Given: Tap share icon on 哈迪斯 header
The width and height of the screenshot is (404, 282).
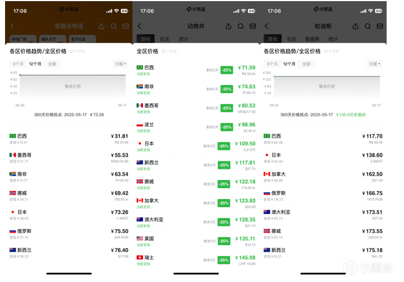Looking at the screenshot, I should coord(355,26).
